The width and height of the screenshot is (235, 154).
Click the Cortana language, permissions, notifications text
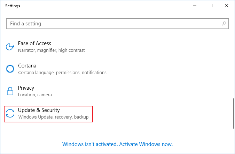click(62, 73)
